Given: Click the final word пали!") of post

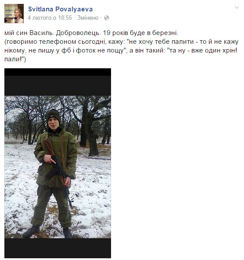Looking at the screenshot, I should [15, 59].
